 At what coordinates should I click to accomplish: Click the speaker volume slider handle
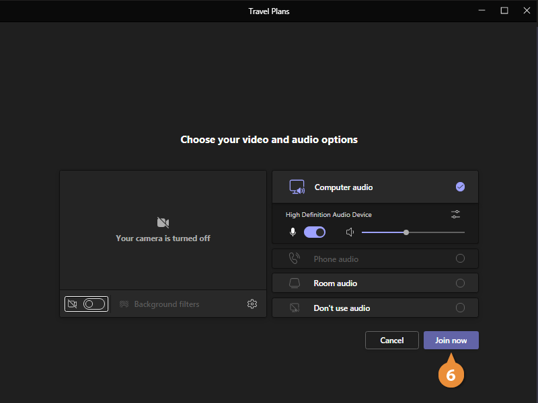pos(406,232)
